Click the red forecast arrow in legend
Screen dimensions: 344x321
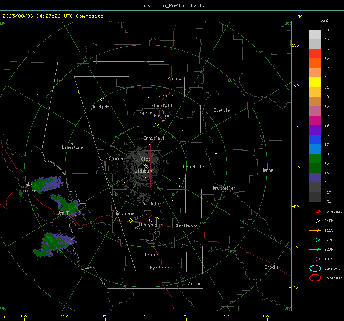(315, 211)
